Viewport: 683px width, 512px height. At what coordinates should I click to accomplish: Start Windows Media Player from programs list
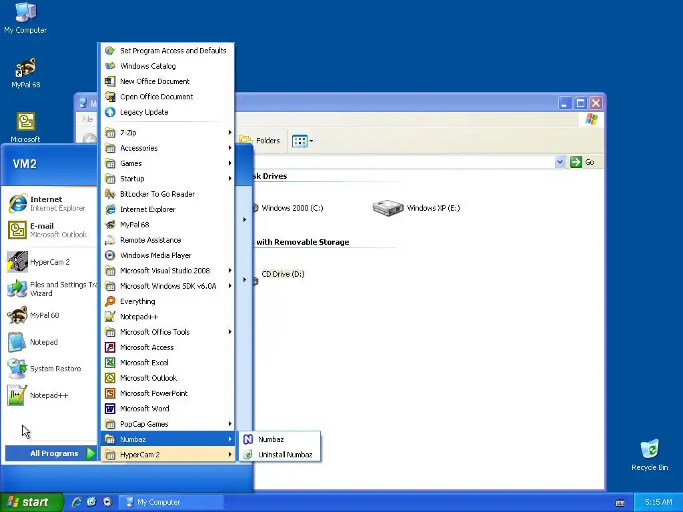click(167, 255)
